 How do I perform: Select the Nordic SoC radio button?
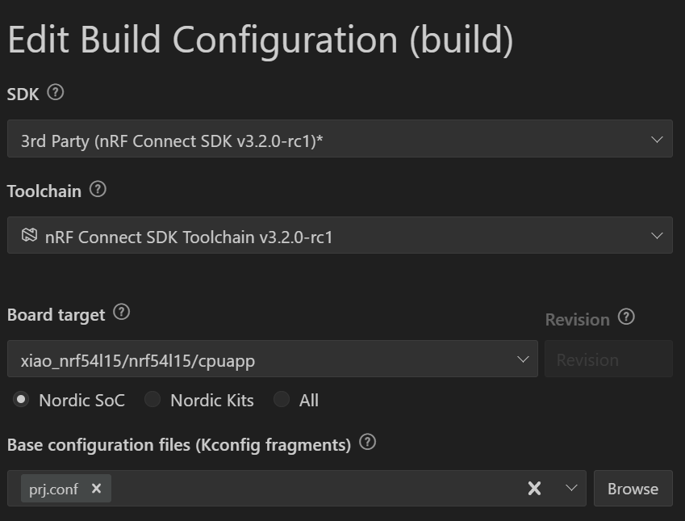point(22,399)
